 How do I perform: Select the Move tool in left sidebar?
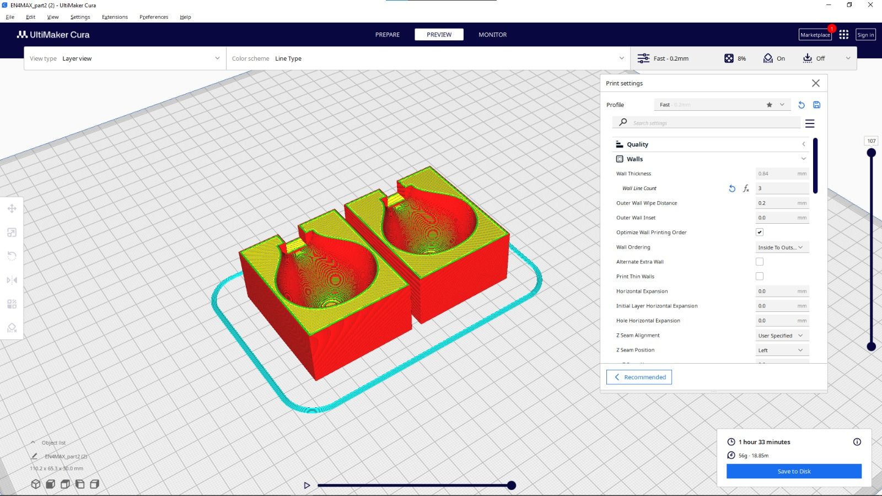pos(12,209)
